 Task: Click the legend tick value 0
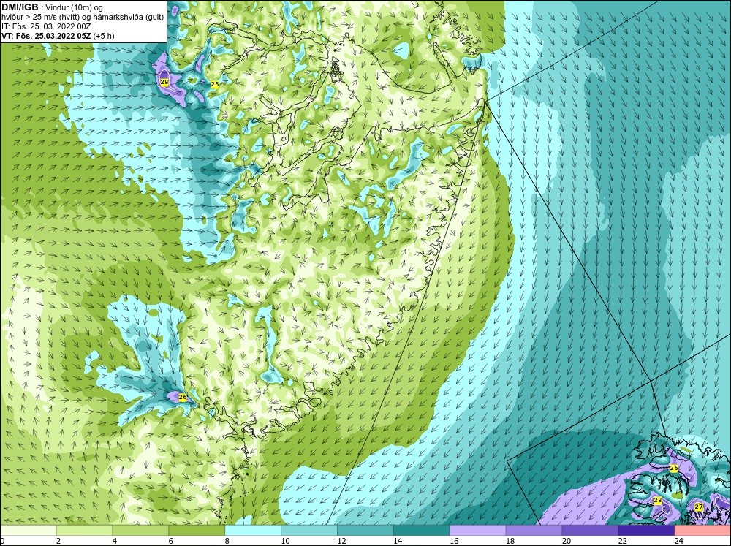click(2, 541)
